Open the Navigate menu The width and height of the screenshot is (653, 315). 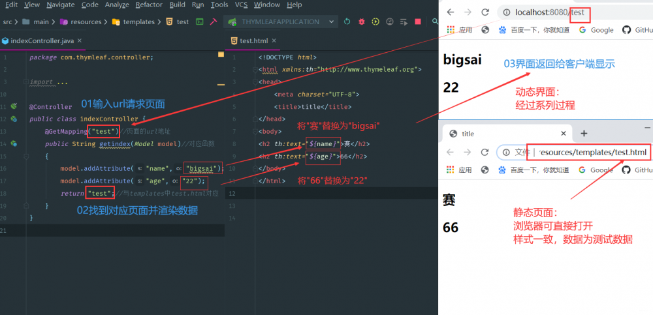click(60, 5)
